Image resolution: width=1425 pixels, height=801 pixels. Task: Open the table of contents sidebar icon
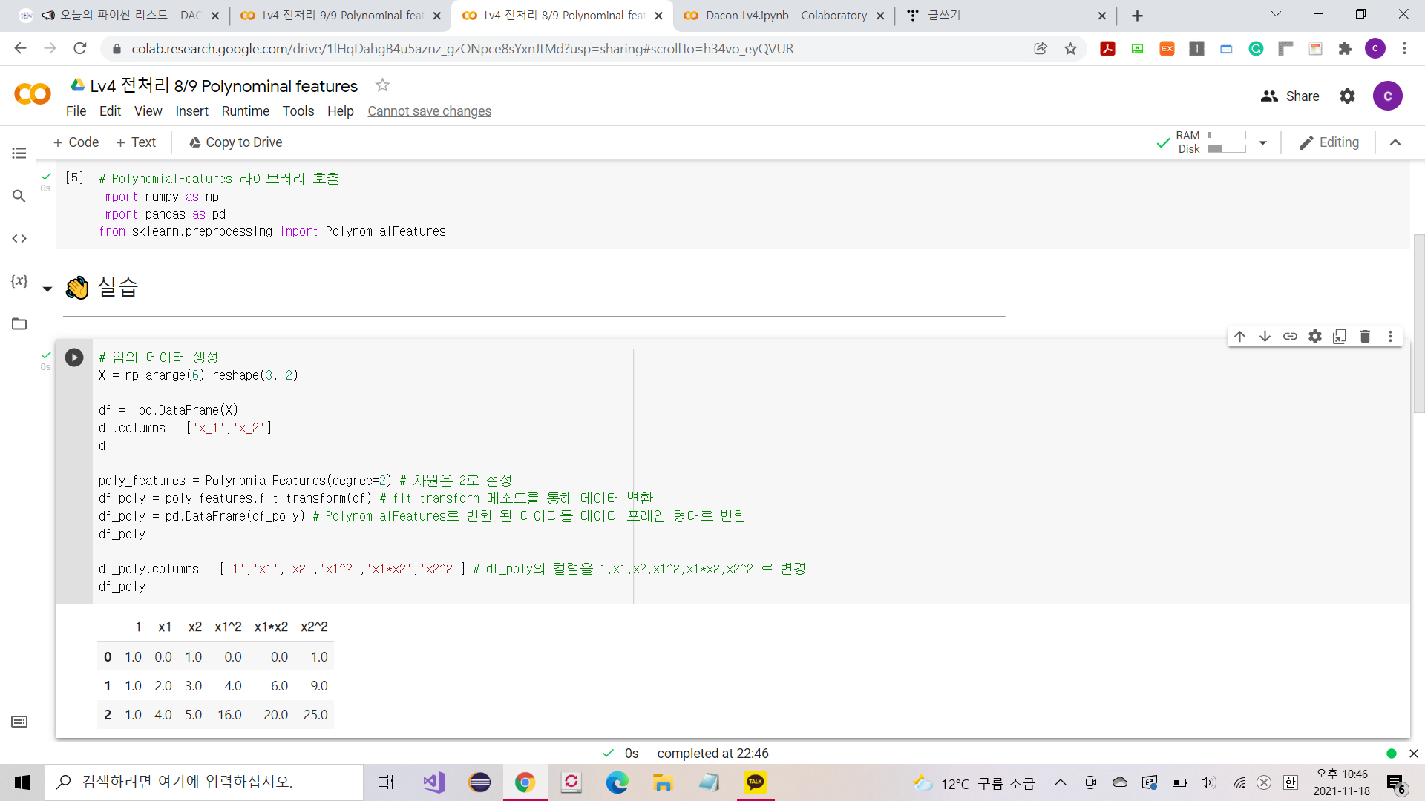(x=19, y=153)
